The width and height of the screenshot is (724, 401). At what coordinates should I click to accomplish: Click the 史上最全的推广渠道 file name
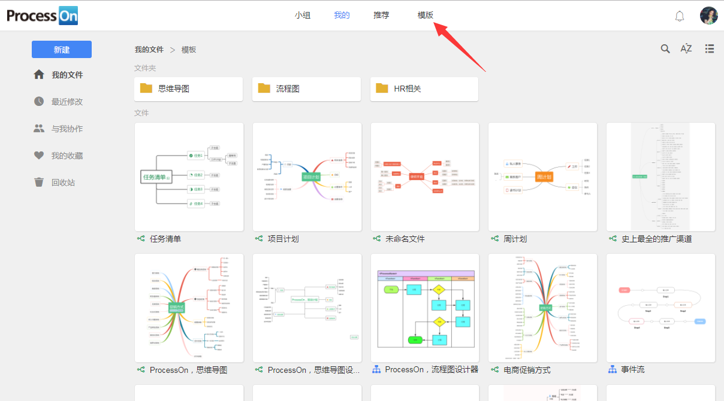(657, 239)
